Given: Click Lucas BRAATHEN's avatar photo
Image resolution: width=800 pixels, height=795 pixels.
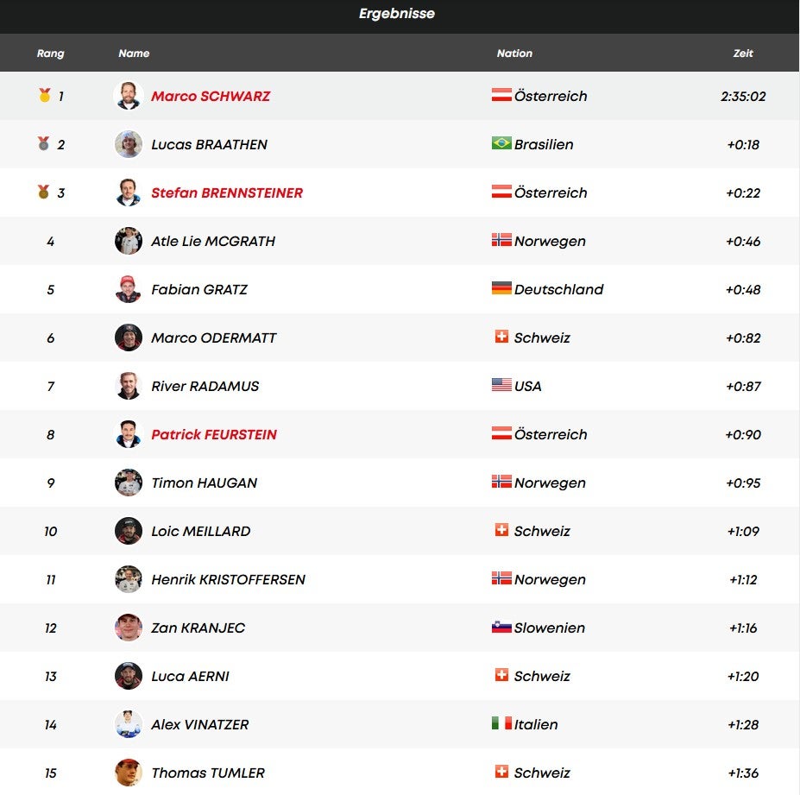Looking at the screenshot, I should [x=129, y=144].
